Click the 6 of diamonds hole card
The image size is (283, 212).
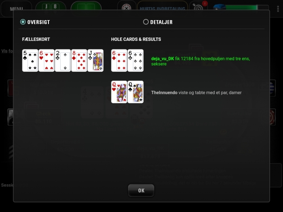coord(119,61)
